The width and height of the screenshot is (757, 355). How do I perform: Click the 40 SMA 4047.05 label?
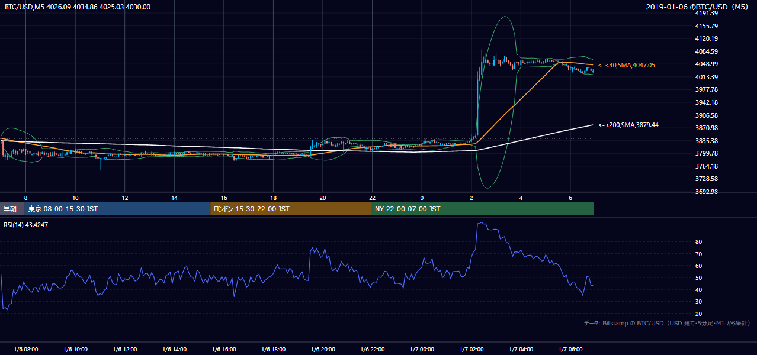627,65
